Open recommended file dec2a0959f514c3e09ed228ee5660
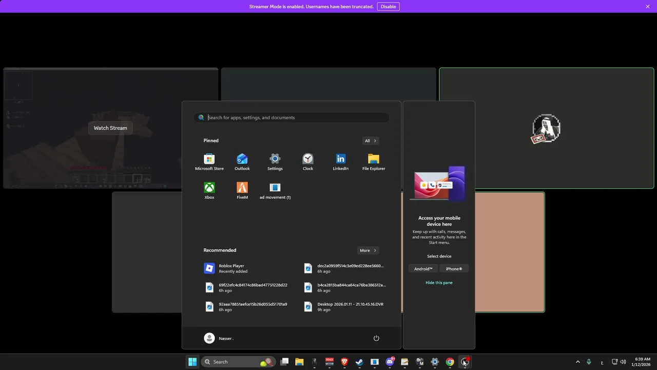 click(345, 268)
